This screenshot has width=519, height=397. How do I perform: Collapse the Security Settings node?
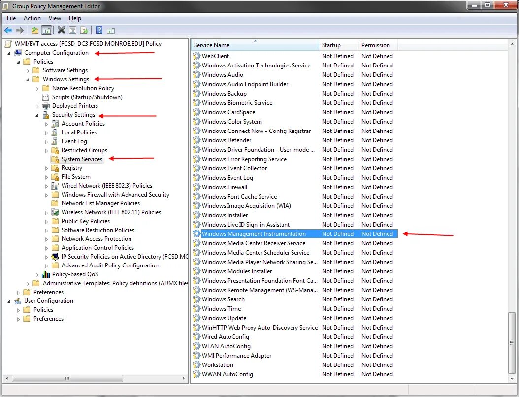pos(37,115)
